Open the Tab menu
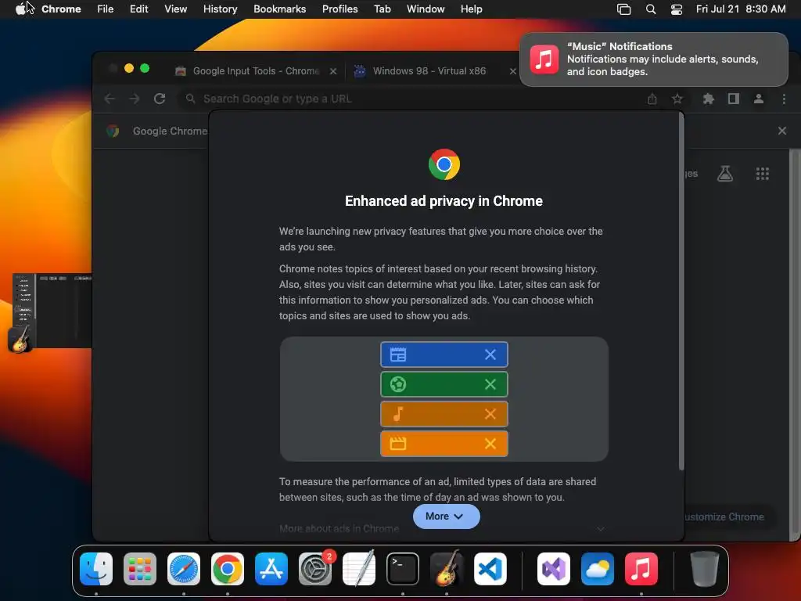The width and height of the screenshot is (801, 601). (x=382, y=9)
